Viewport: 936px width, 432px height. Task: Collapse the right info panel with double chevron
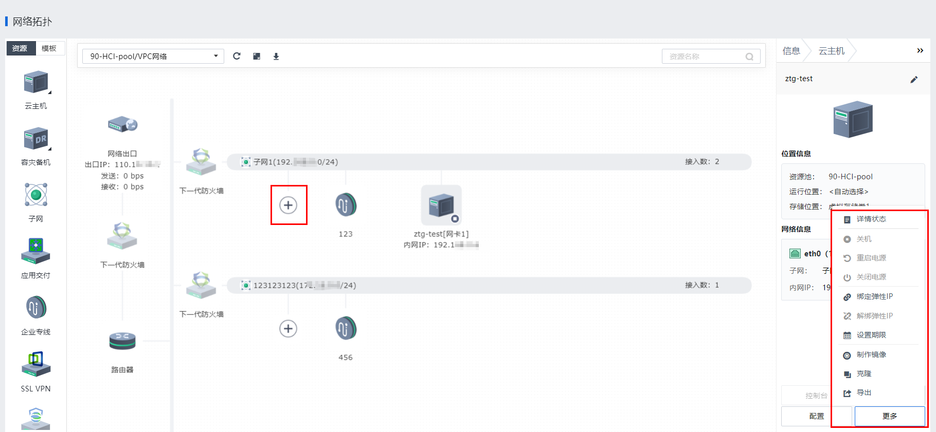click(920, 50)
